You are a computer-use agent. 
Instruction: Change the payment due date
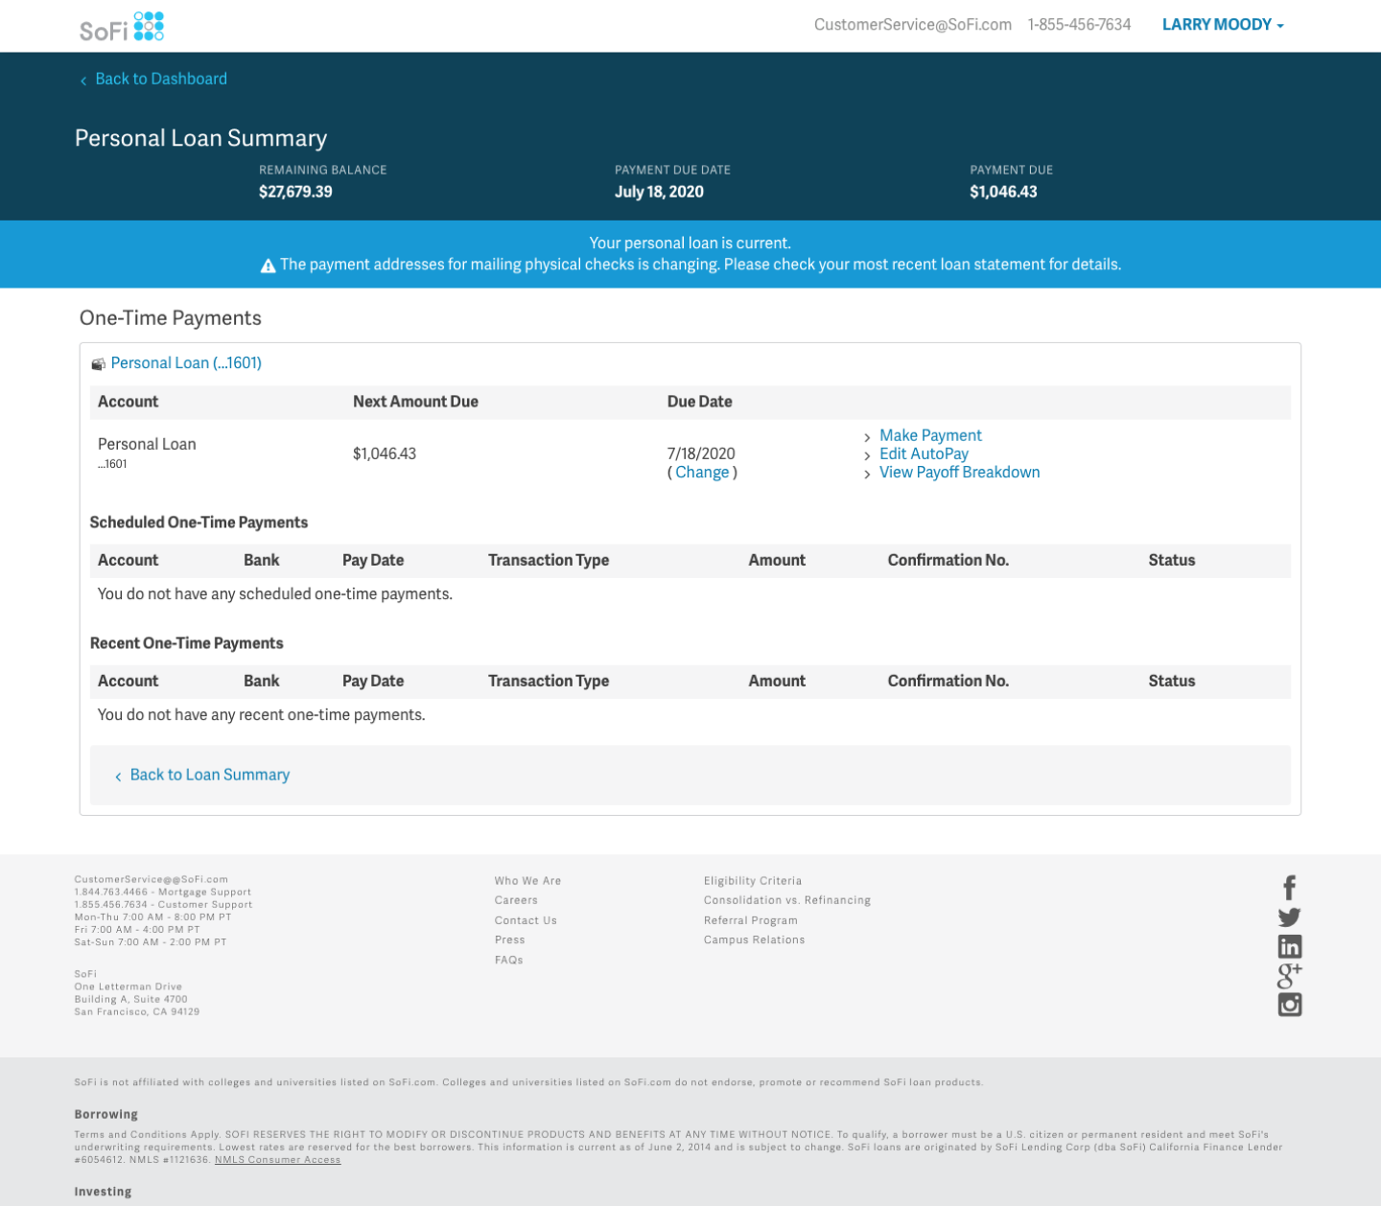702,472
